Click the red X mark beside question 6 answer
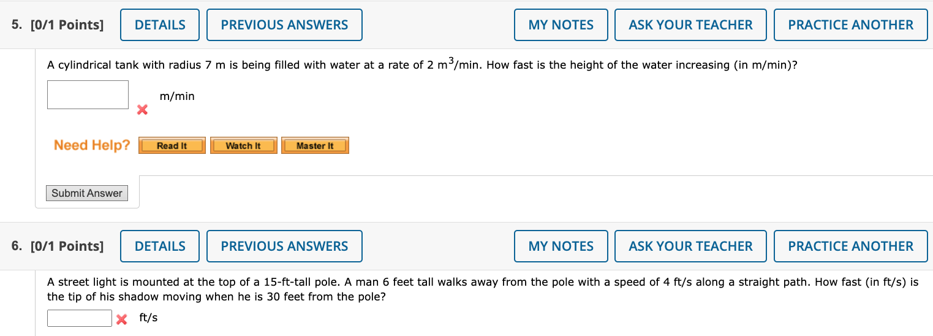933x336 pixels. tap(121, 319)
